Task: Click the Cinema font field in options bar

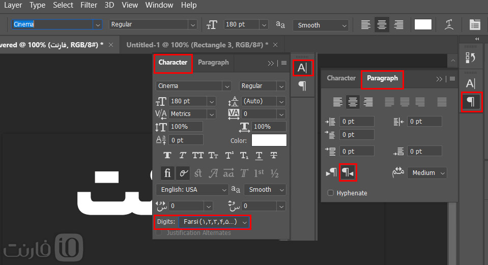Action: [x=52, y=24]
